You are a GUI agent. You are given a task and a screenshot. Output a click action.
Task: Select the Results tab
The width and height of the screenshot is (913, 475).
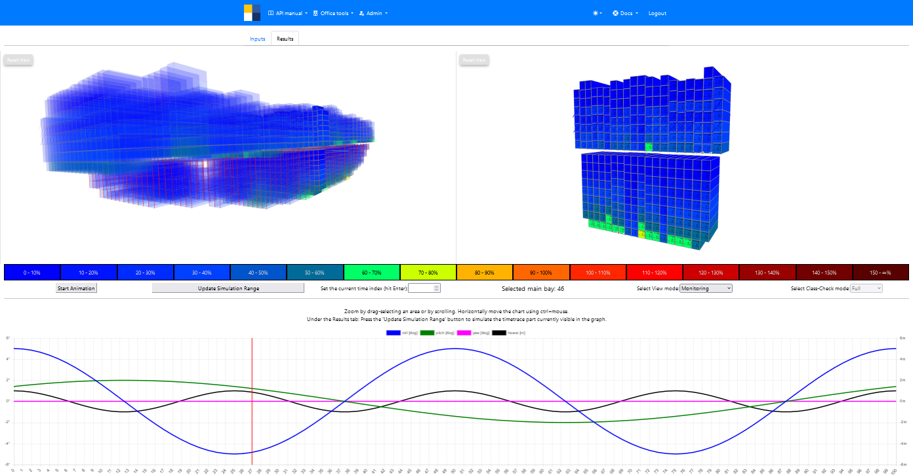(x=285, y=39)
